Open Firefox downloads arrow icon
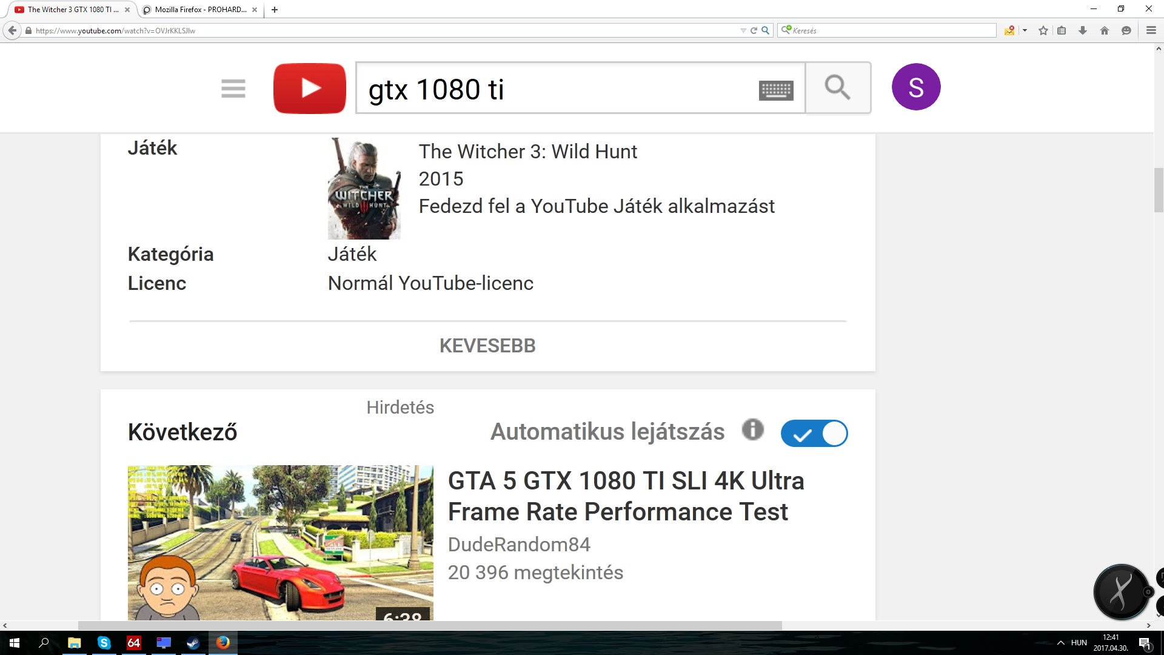The image size is (1164, 655). point(1083,30)
